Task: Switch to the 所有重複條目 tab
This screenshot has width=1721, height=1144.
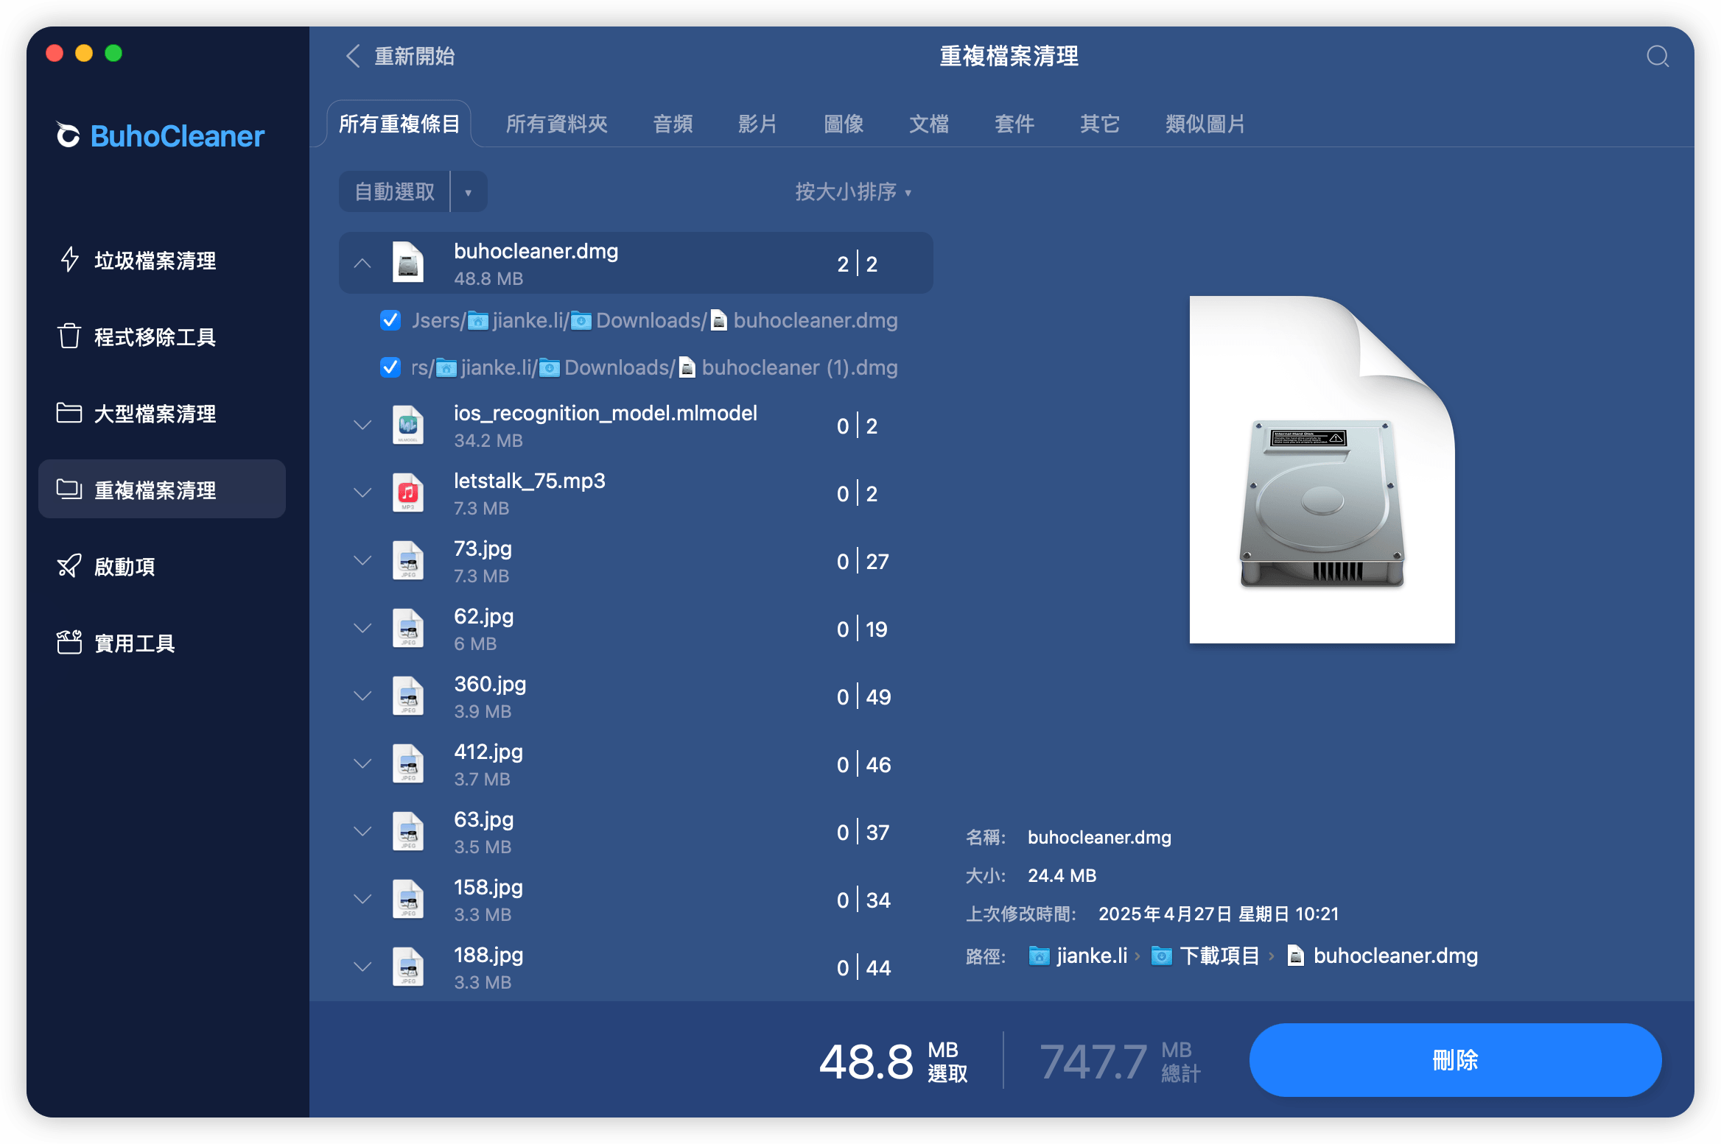Action: [399, 124]
